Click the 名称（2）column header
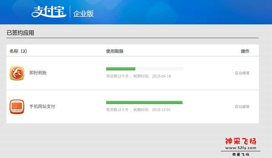 [x=18, y=51]
